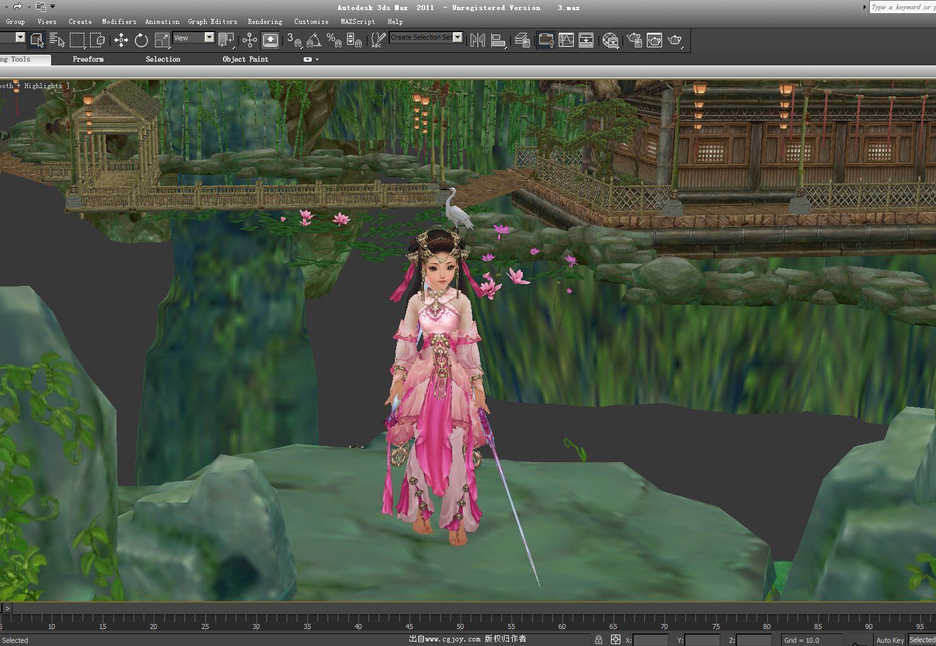Open the Selected key filter dropdown
936x646 pixels.
[x=922, y=640]
